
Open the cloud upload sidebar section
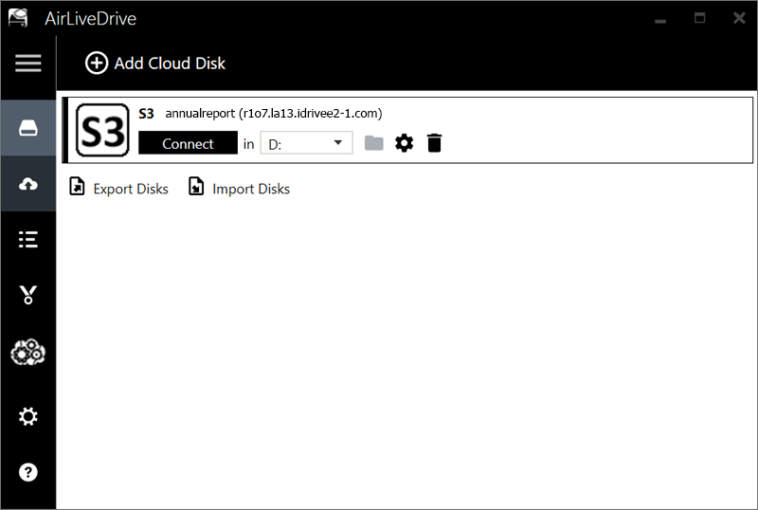(x=28, y=184)
